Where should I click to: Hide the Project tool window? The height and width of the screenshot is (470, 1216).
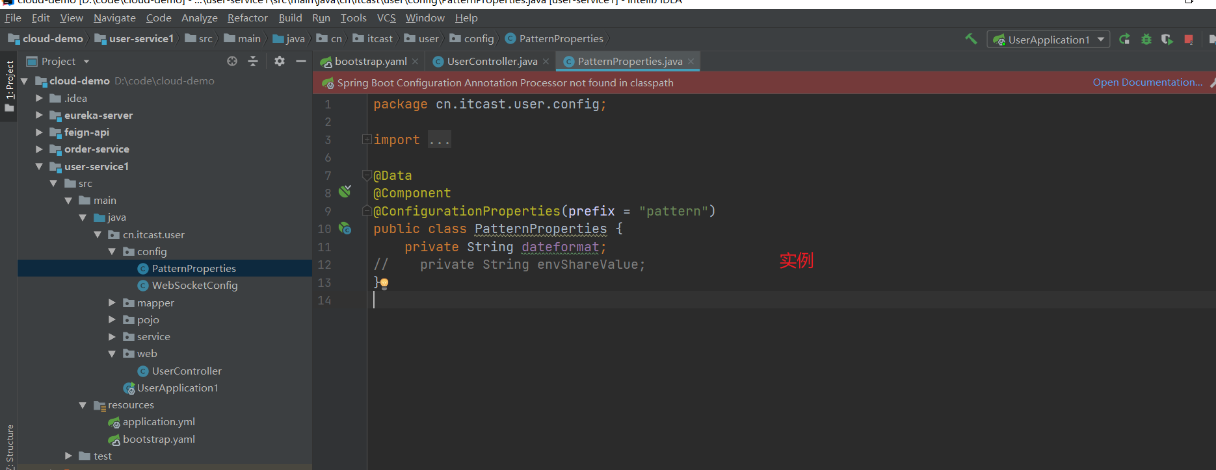[300, 61]
